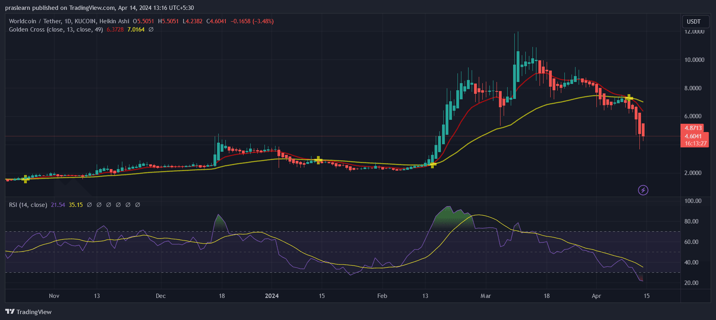Image resolution: width=716 pixels, height=320 pixels.
Task: Click the 2024 label on time axis
Action: tap(272, 296)
